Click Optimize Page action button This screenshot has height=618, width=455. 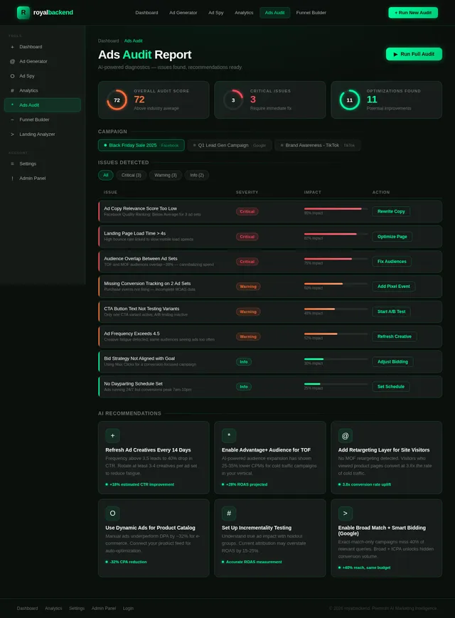(392, 237)
